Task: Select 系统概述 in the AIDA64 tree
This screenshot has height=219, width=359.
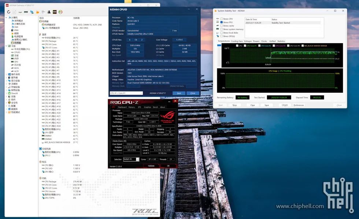Action: [19, 21]
